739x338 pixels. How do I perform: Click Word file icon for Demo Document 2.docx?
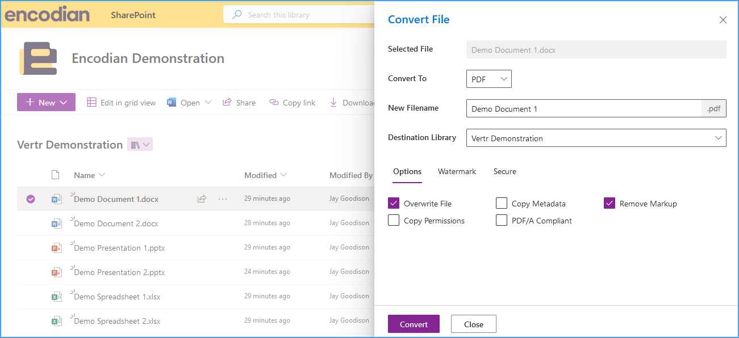(x=56, y=223)
